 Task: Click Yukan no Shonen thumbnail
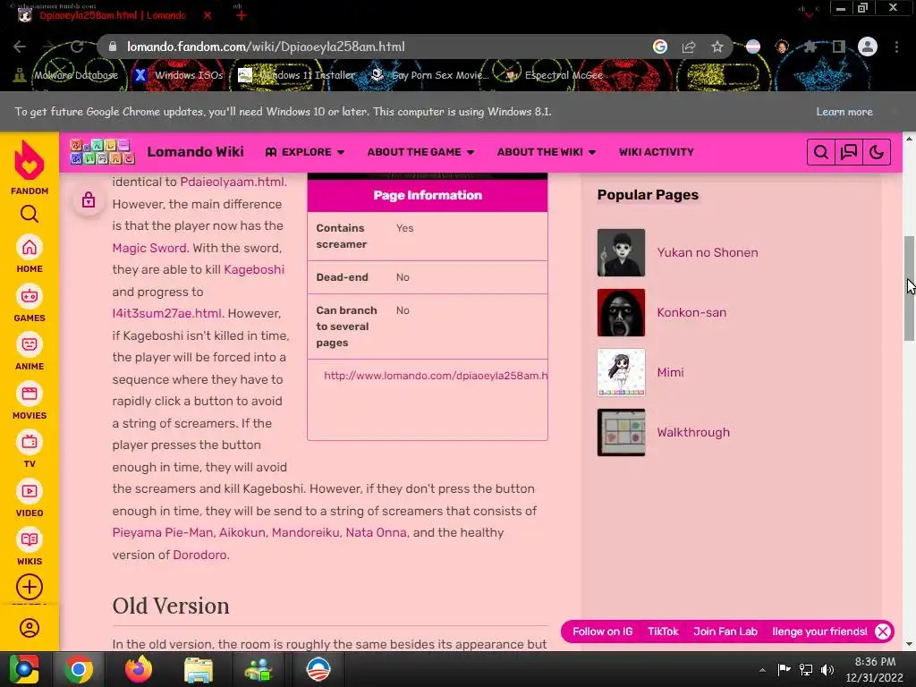pos(621,252)
